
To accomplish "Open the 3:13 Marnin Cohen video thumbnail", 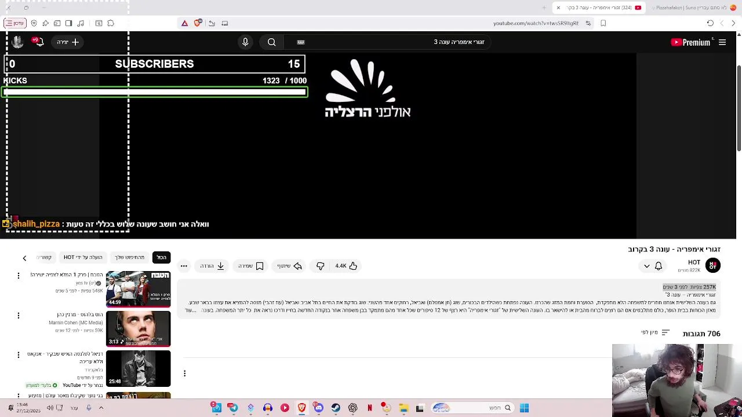I will pos(139,328).
